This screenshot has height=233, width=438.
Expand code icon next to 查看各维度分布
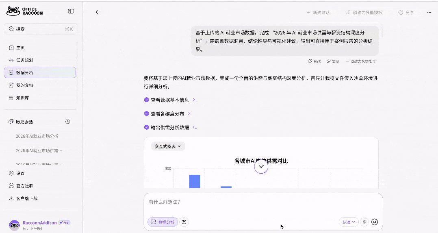(x=190, y=113)
